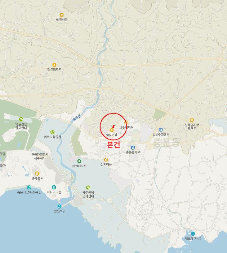Select the 중문주민센터 community center icon

pyautogui.click(x=161, y=129)
